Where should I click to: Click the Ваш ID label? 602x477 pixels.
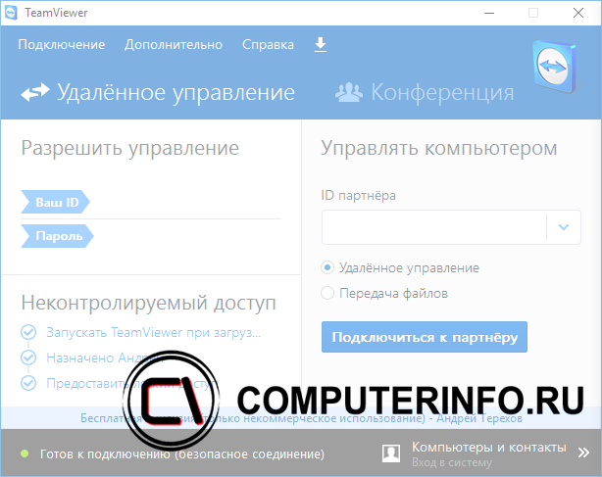pyautogui.click(x=55, y=202)
